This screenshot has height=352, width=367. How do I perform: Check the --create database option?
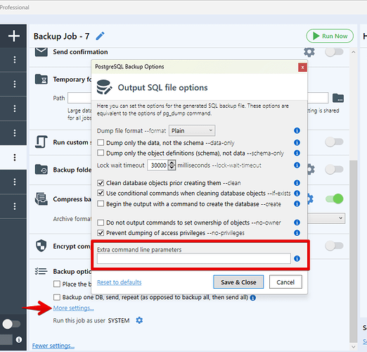[x=101, y=203]
